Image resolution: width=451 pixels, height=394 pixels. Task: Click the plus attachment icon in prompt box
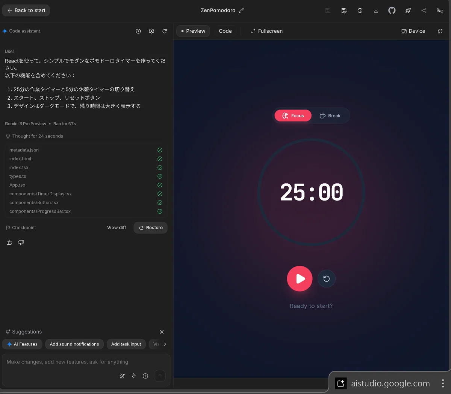pos(145,376)
